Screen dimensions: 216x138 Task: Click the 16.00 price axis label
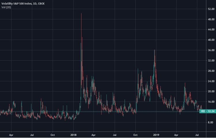[211, 102]
